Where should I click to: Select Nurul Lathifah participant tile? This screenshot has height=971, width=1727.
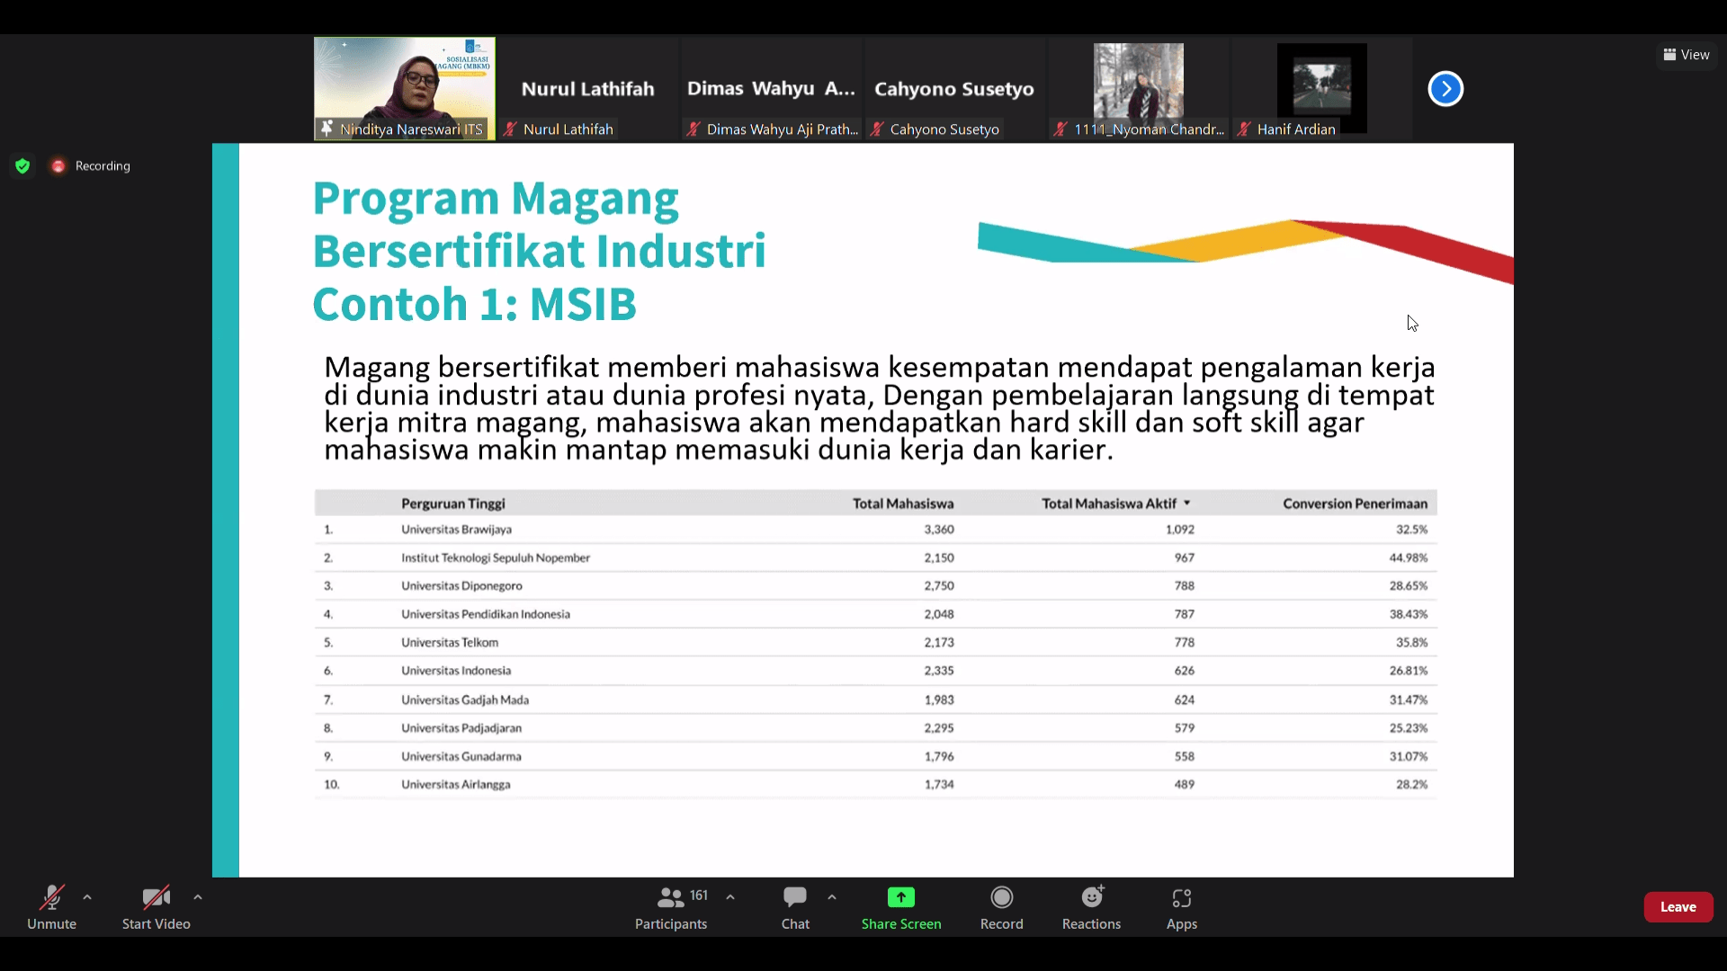(588, 89)
